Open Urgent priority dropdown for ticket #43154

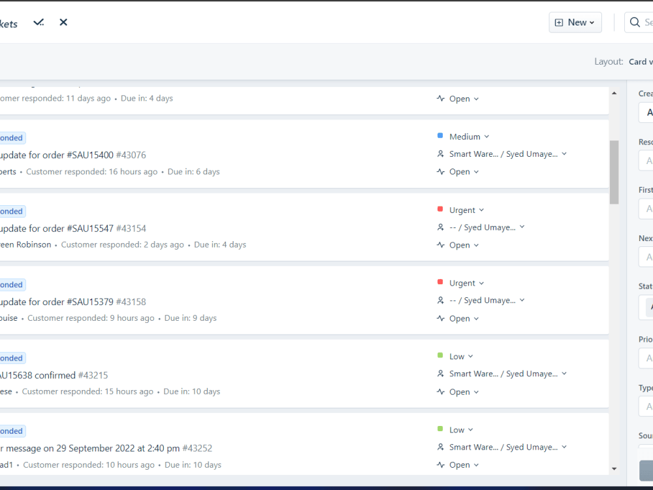tap(466, 210)
